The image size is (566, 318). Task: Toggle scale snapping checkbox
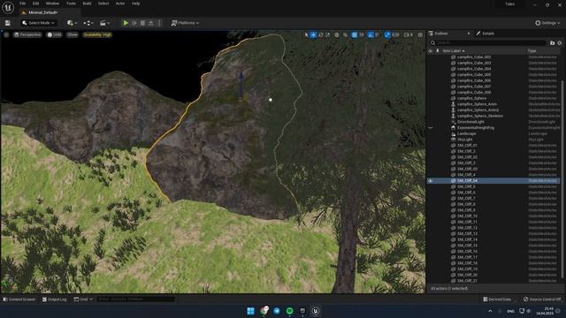click(x=387, y=34)
